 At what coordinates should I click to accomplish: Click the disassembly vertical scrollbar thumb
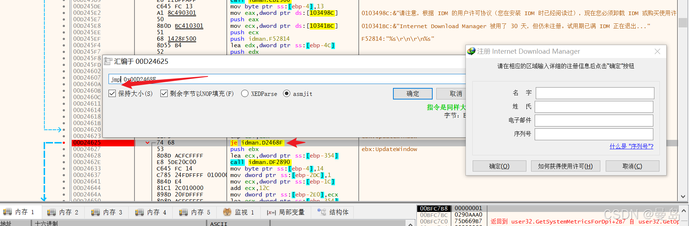(683, 23)
